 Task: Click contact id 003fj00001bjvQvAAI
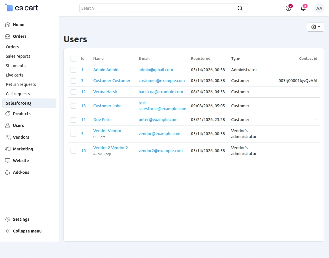point(298,81)
